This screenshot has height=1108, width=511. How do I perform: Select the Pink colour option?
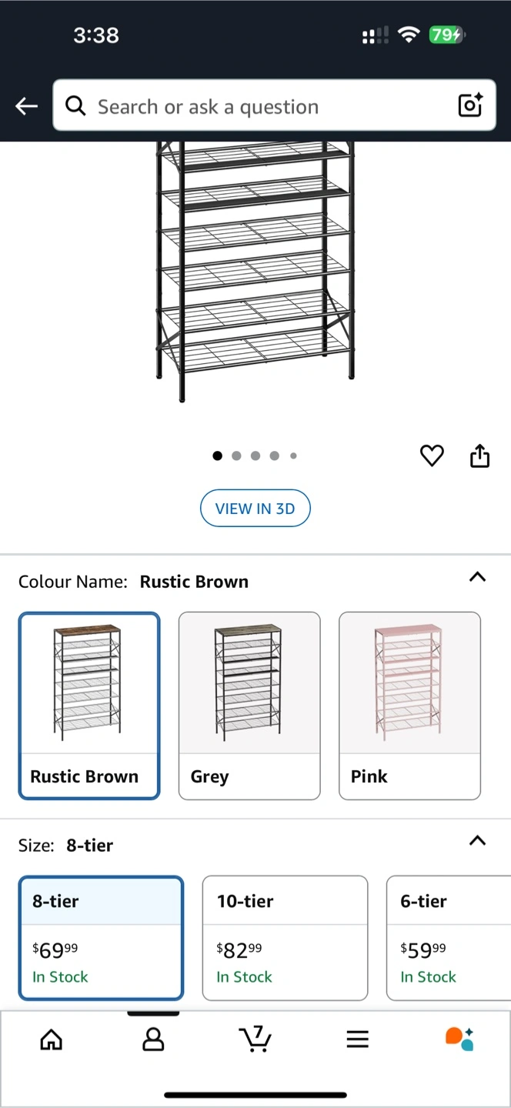tap(409, 706)
